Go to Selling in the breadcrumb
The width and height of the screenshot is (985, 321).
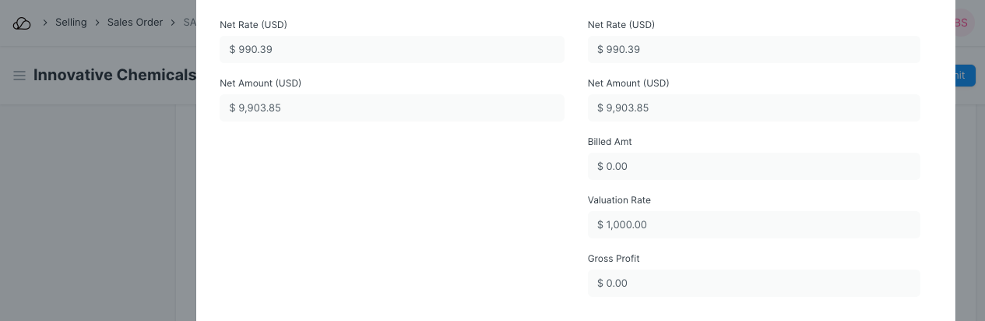tap(71, 23)
